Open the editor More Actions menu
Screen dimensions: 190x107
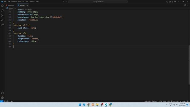(188, 5)
